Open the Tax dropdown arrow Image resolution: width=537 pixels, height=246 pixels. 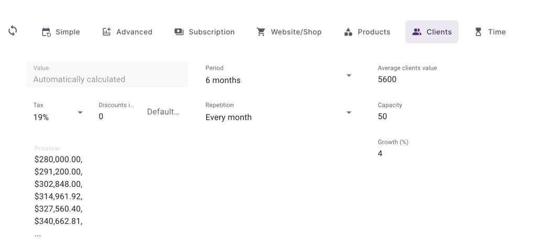click(80, 113)
